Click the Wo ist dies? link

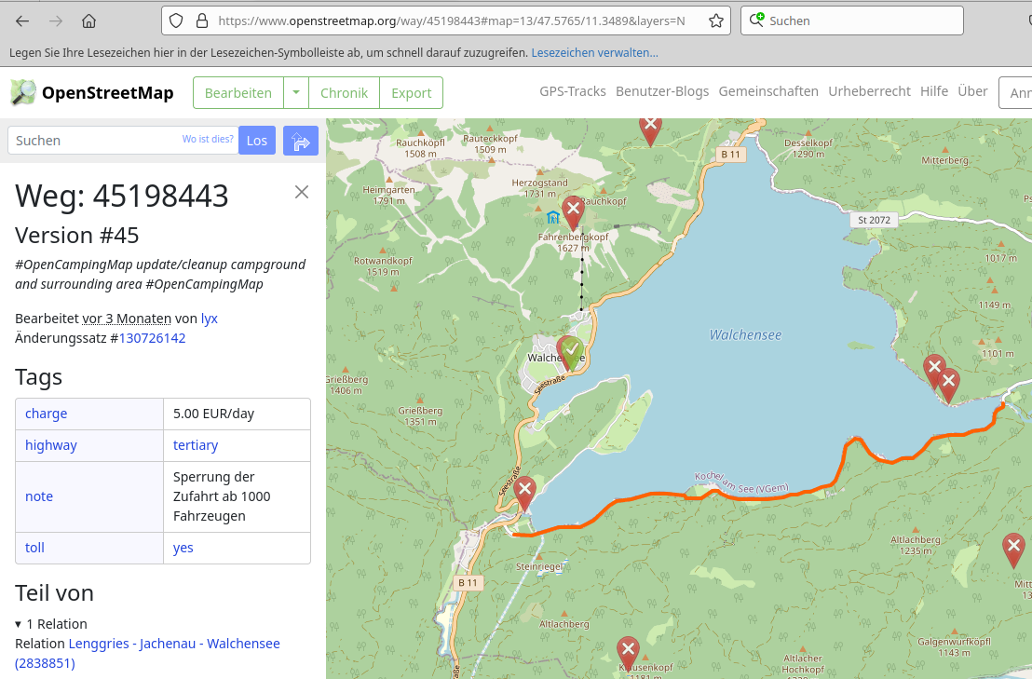(208, 140)
